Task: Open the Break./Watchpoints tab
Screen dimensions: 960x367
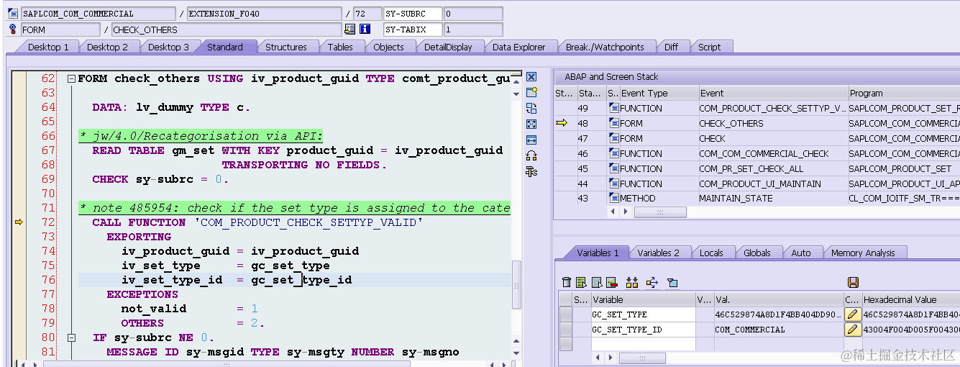Action: [x=605, y=47]
